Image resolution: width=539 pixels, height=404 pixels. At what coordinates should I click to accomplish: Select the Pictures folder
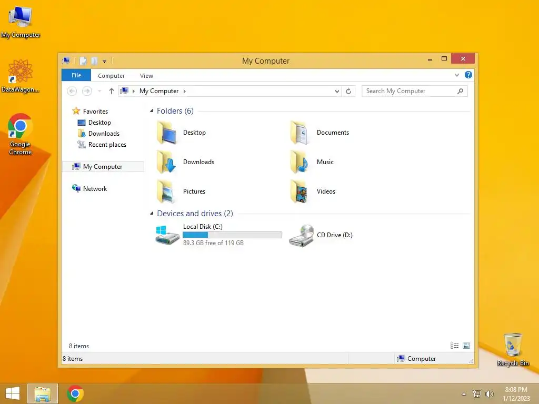(181, 191)
